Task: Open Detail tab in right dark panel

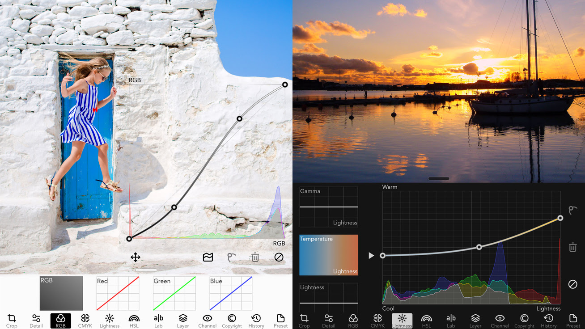Action: coord(329,321)
